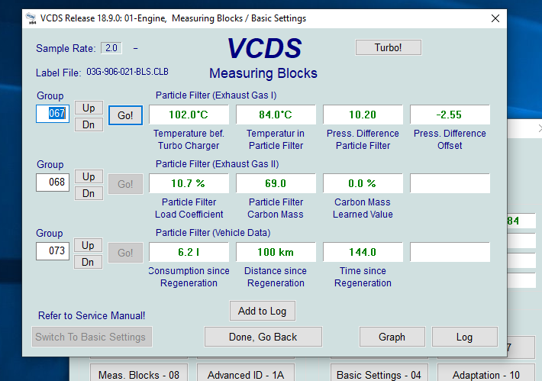
Task: Click Done, Go Back button
Action: click(x=263, y=337)
